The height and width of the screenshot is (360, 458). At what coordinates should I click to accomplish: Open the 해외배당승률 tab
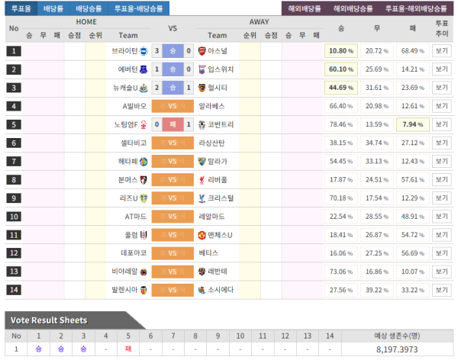353,8
